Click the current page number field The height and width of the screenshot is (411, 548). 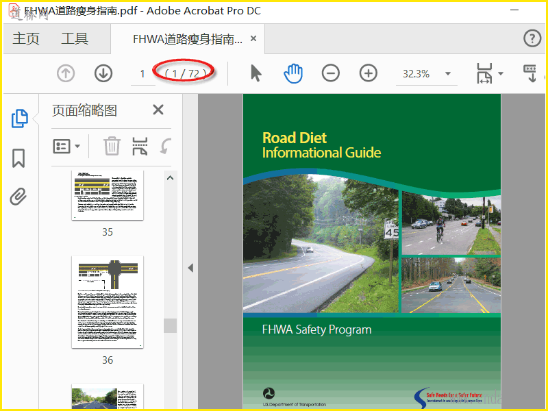click(x=142, y=74)
